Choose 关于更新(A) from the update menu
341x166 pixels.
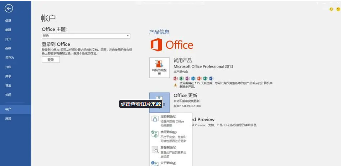coord(171,163)
